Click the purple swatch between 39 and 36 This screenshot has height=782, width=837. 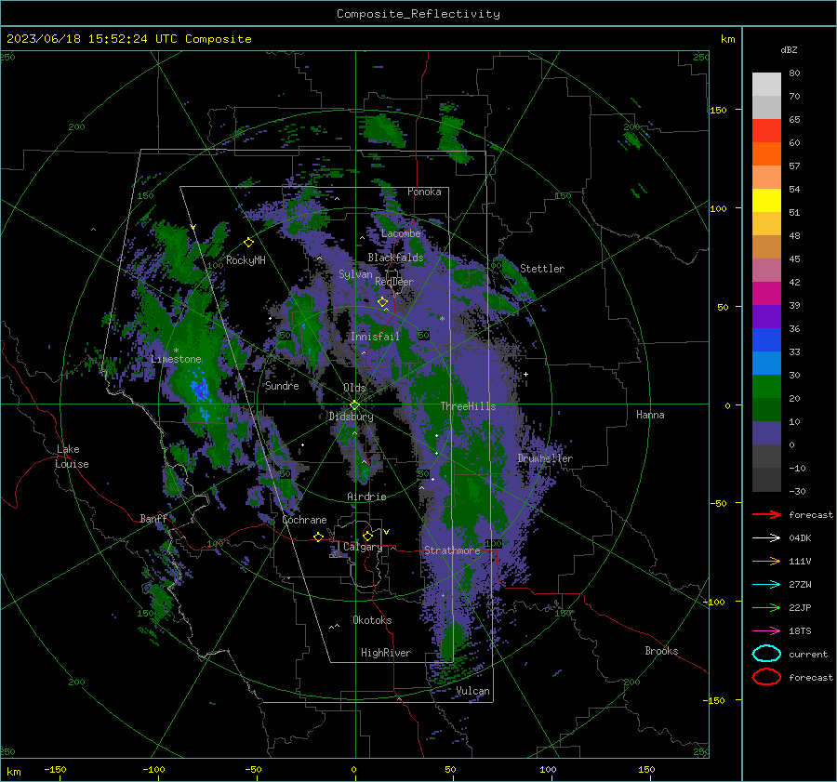(766, 316)
